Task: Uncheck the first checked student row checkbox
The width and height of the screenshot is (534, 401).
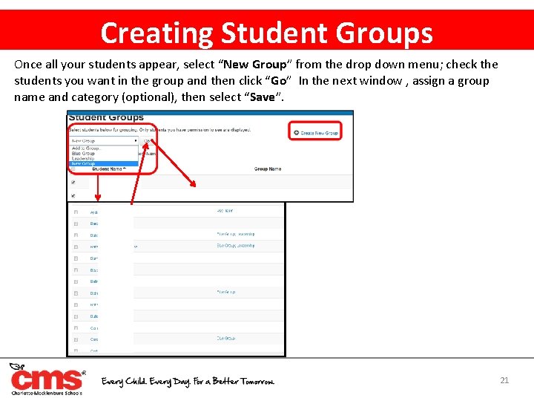Action: pyautogui.click(x=73, y=183)
